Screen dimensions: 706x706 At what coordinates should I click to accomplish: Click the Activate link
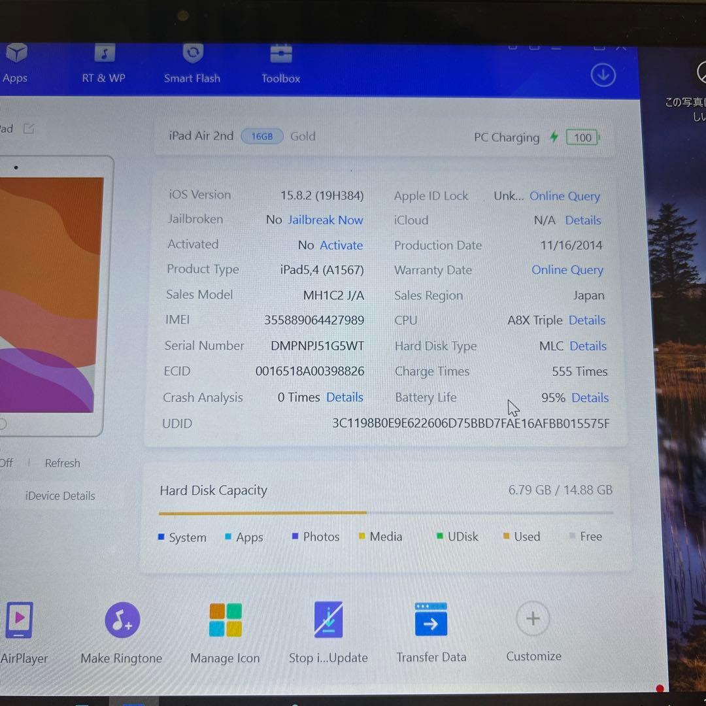click(341, 245)
